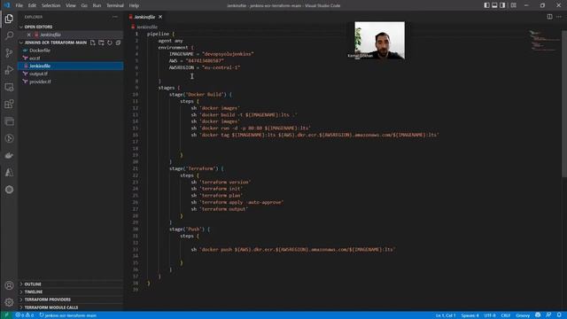Select the Jenkinsfile editor tab

(x=144, y=17)
